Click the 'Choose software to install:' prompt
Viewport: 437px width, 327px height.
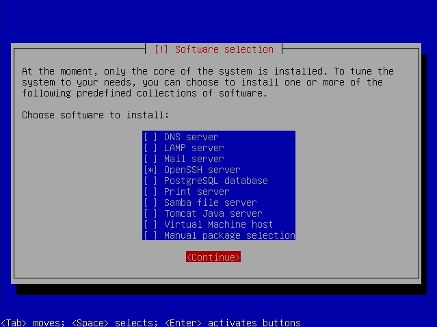pyautogui.click(x=95, y=115)
